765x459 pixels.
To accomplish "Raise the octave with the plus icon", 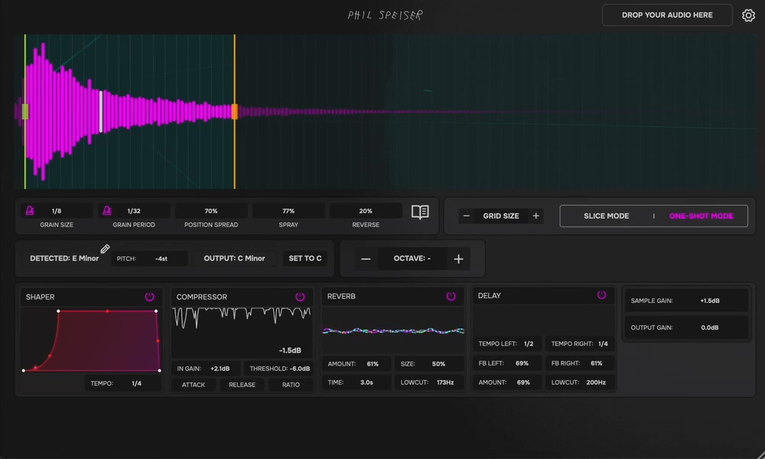I will tap(458, 259).
